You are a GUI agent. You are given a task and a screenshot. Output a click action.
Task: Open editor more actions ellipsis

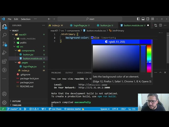coord(165,25)
